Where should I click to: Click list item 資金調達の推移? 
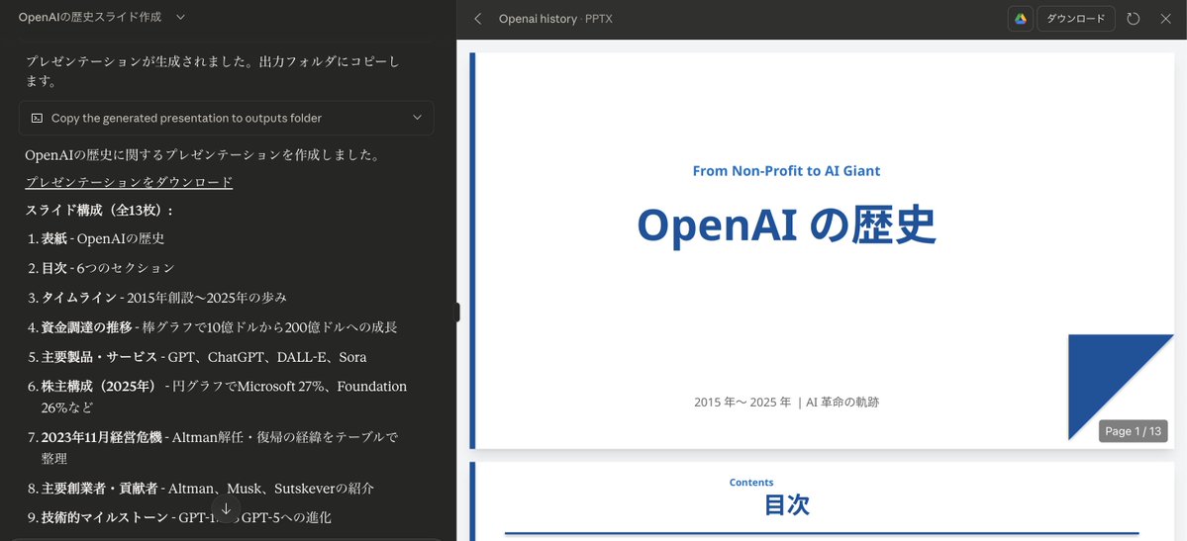click(x=220, y=326)
